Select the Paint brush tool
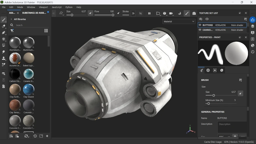 tap(3, 20)
